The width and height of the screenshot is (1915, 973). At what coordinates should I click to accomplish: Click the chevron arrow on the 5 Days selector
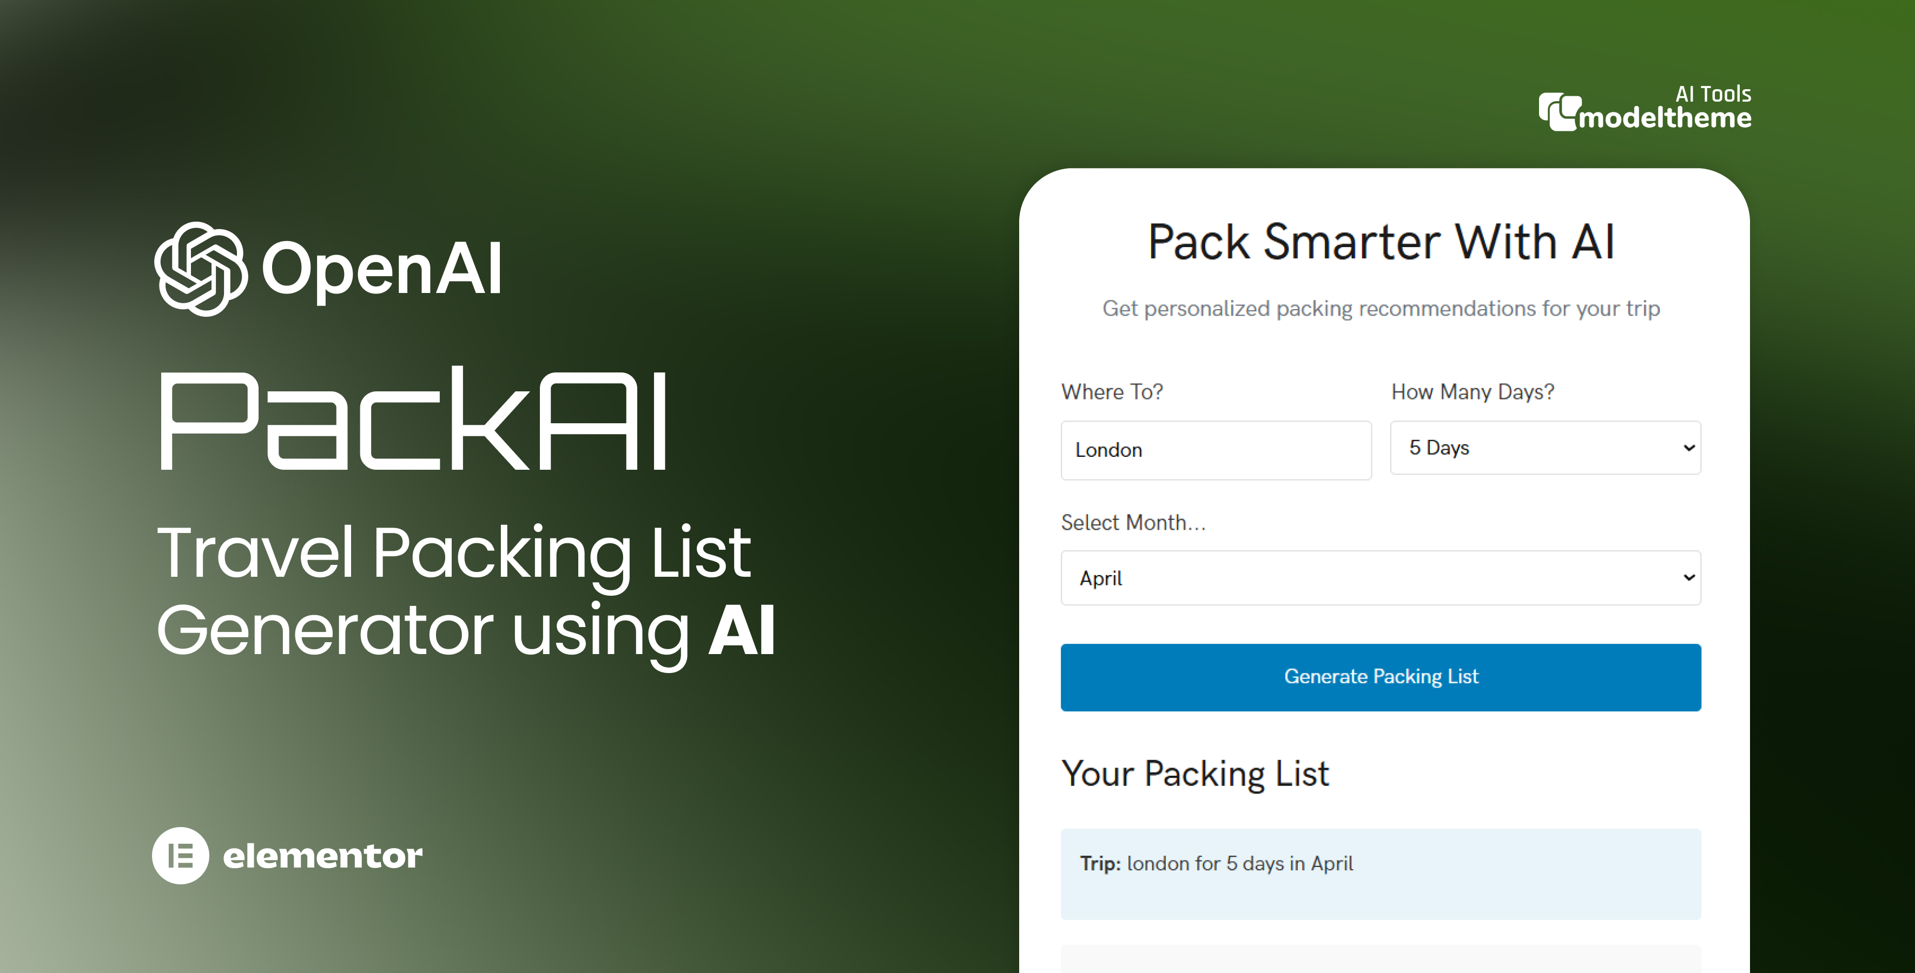click(1689, 448)
